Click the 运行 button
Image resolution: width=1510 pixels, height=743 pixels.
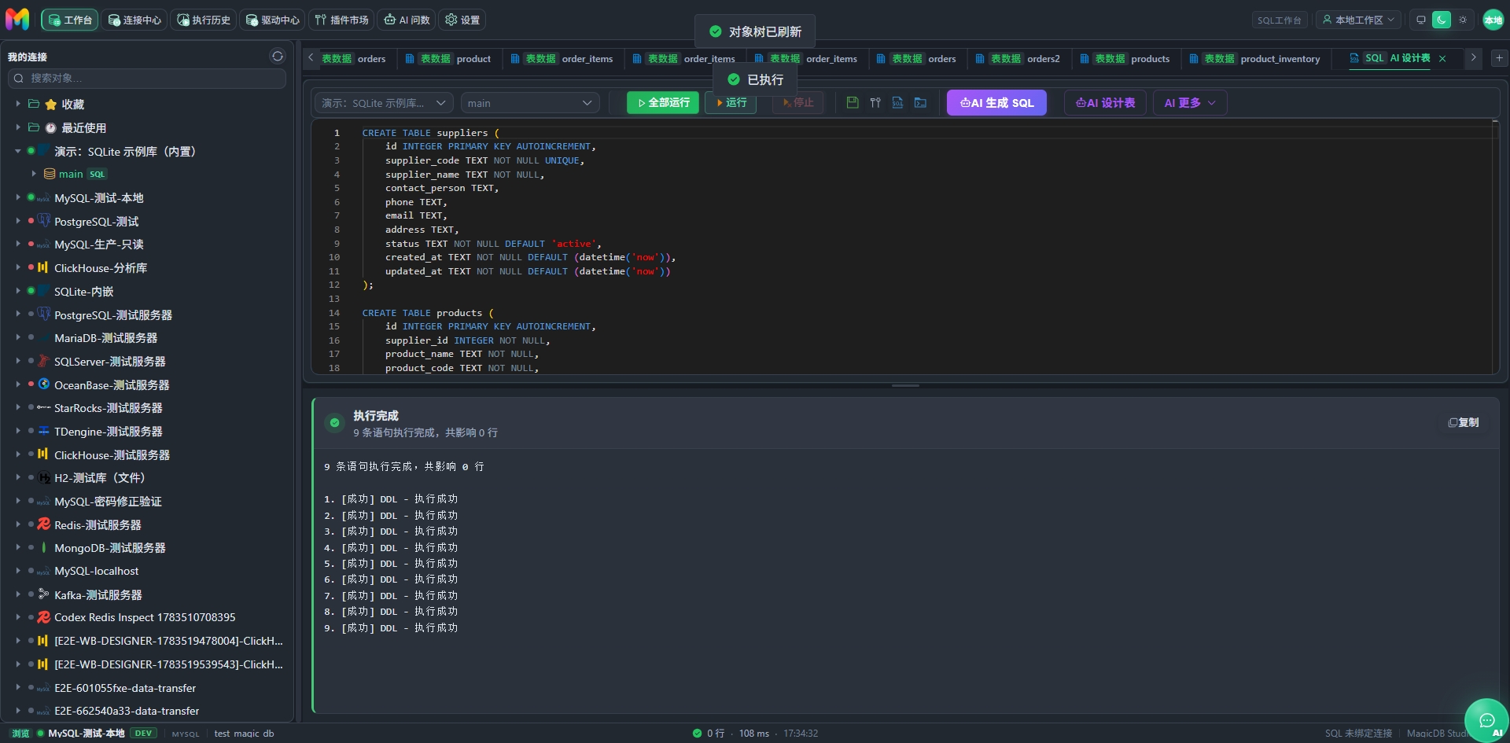tap(731, 103)
